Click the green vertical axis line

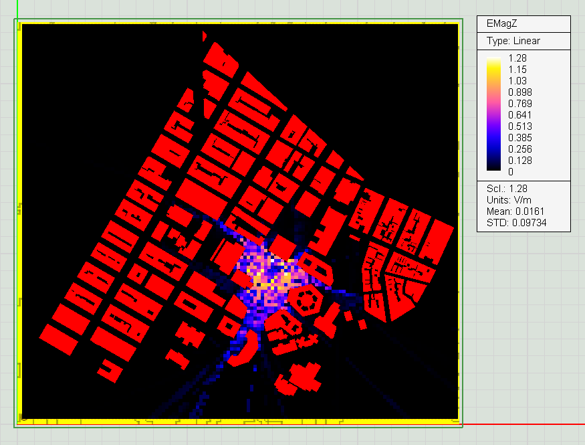(17, 8)
